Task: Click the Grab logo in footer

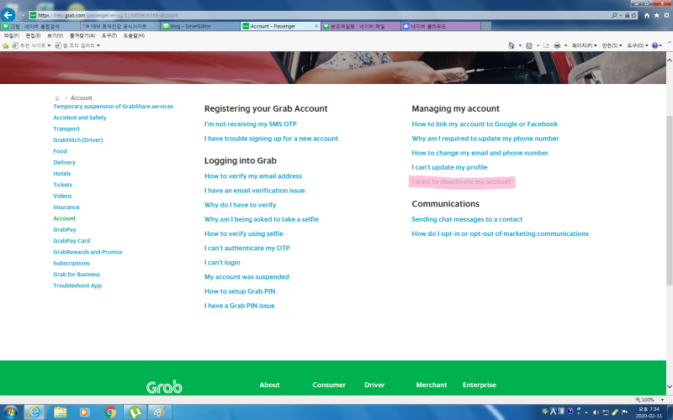Action: click(x=164, y=386)
